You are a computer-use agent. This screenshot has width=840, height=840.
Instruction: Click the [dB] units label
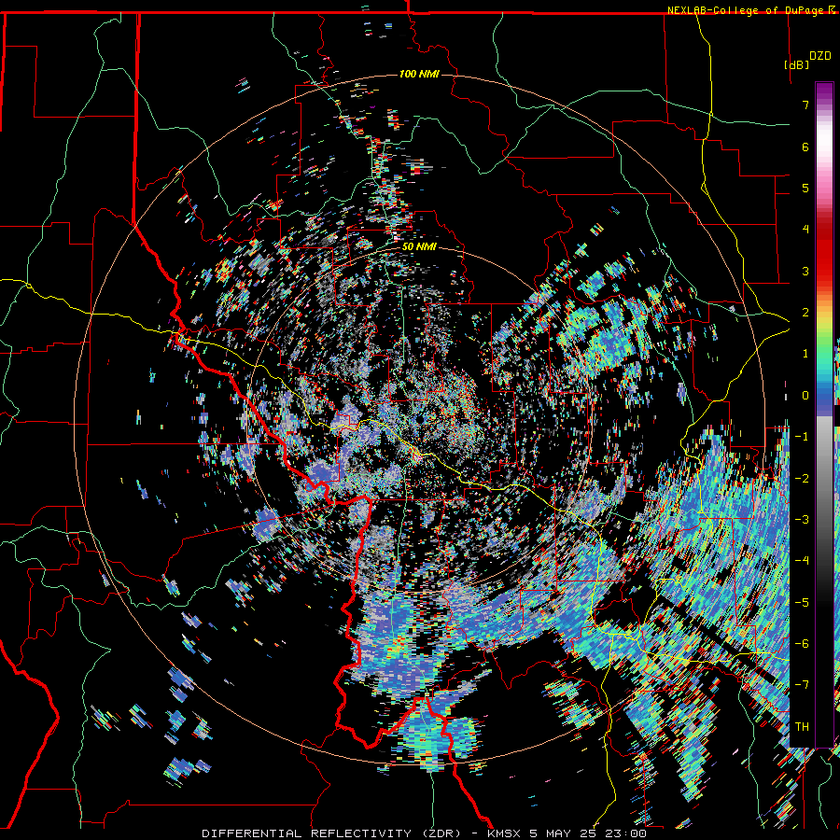click(797, 64)
